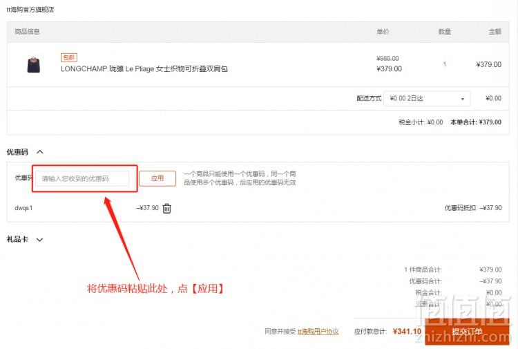Open the 配送方式 delivery dropdown
The image size is (518, 349).
[427, 99]
